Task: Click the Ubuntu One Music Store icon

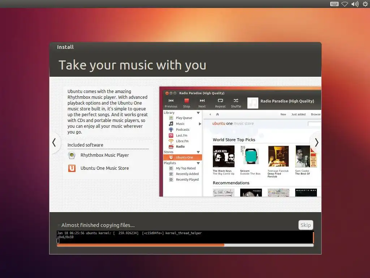Action: (72, 168)
